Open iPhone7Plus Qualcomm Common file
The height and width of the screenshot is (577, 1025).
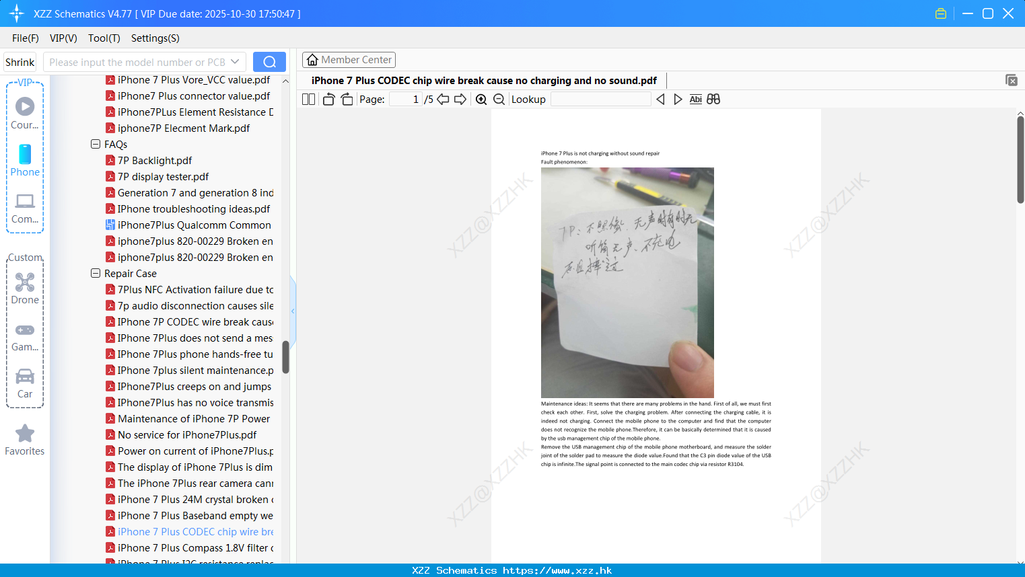(x=195, y=225)
